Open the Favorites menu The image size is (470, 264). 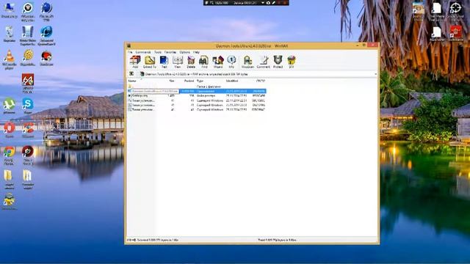tap(170, 52)
